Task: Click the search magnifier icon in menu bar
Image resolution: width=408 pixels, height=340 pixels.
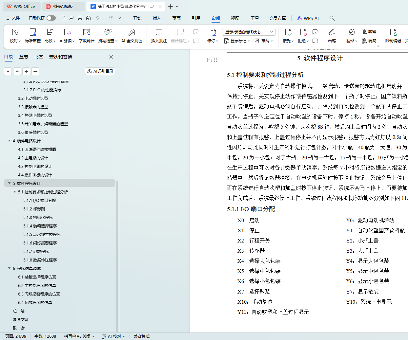Action: 332,18
